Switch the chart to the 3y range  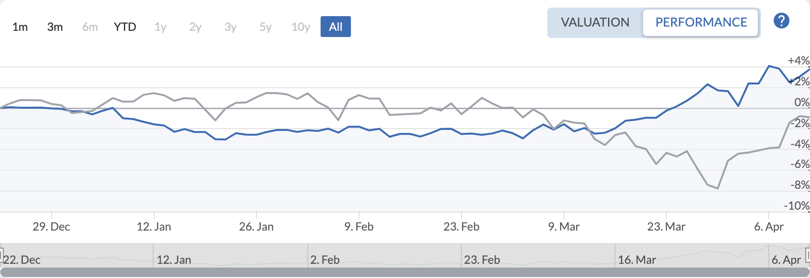230,27
